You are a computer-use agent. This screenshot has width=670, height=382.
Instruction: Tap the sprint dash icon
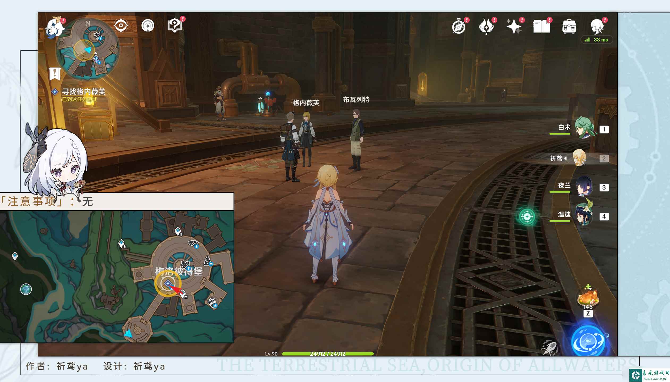(x=550, y=347)
